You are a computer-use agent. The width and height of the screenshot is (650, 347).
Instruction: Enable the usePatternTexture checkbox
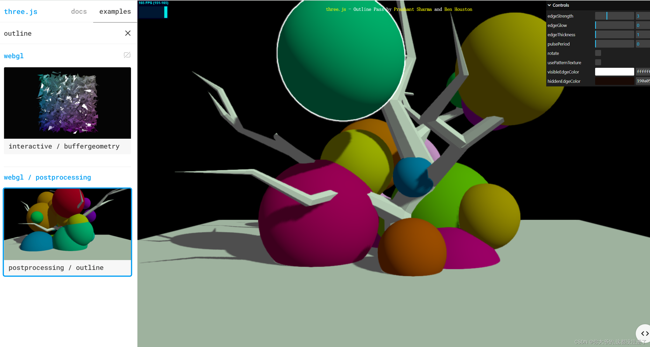pos(598,62)
